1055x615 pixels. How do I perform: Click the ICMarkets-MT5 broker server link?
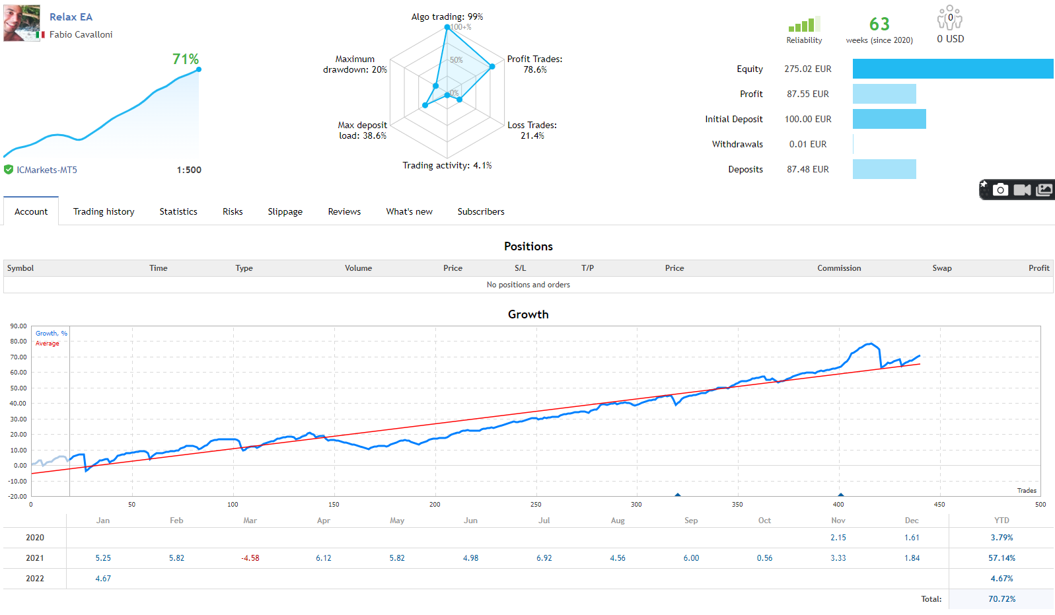[47, 170]
